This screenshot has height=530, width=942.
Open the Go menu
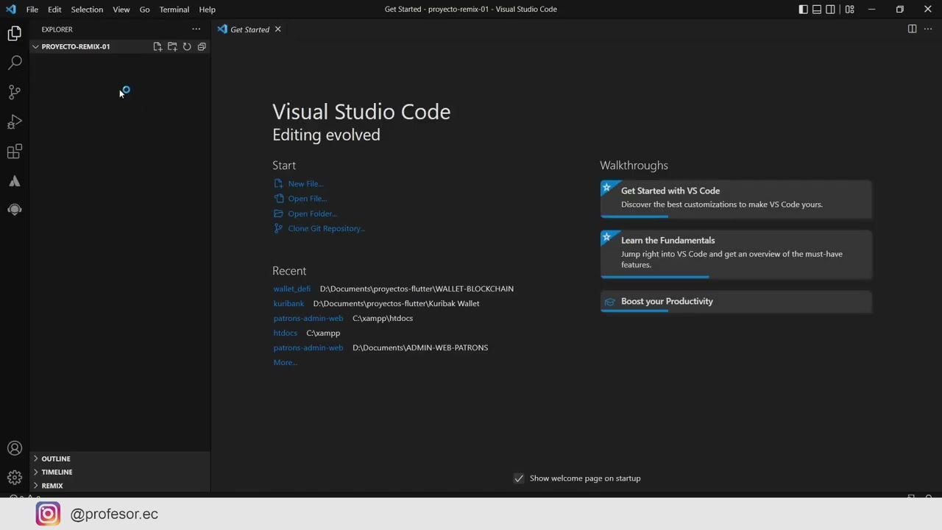tap(144, 10)
